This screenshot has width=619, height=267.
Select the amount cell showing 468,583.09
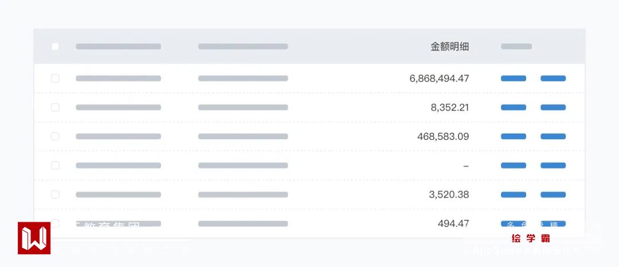[x=443, y=136]
